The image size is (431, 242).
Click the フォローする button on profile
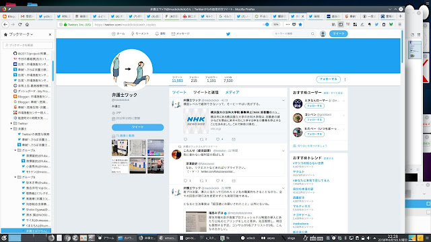click(x=328, y=79)
